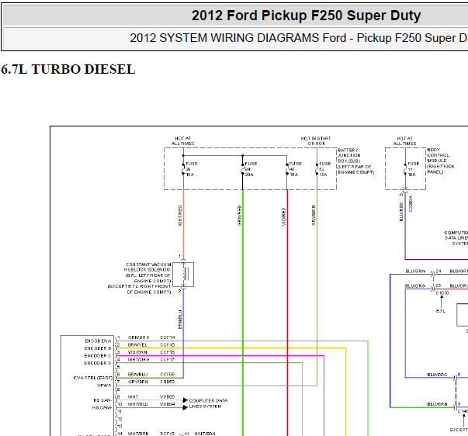Image resolution: width=468 pixels, height=436 pixels.
Task: Click circuit code CCF05
Action: [x=168, y=374]
